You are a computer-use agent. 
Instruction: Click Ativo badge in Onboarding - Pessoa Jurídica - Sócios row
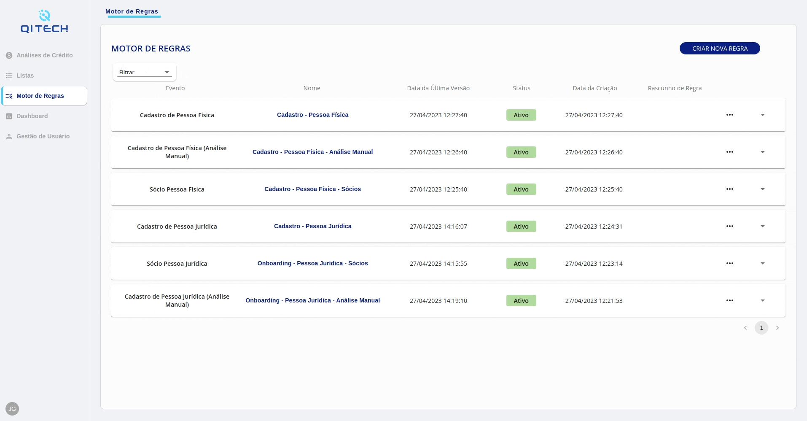521,264
